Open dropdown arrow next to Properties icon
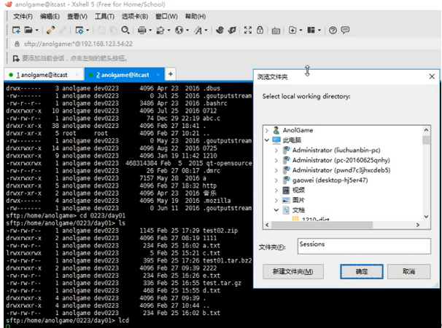This screenshot has width=442, height=328. click(x=88, y=30)
